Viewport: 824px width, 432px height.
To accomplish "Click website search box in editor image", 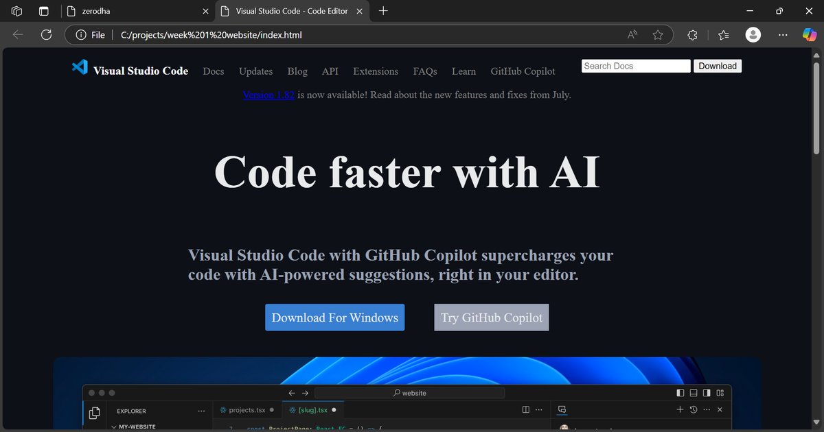I will [409, 393].
